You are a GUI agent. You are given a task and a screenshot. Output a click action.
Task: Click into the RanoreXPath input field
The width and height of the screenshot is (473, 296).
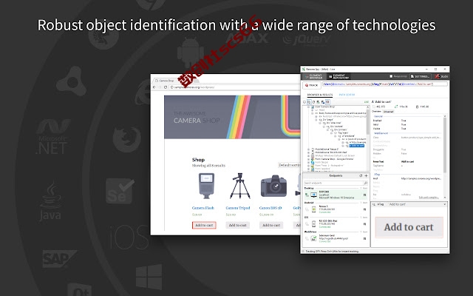[x=385, y=84]
